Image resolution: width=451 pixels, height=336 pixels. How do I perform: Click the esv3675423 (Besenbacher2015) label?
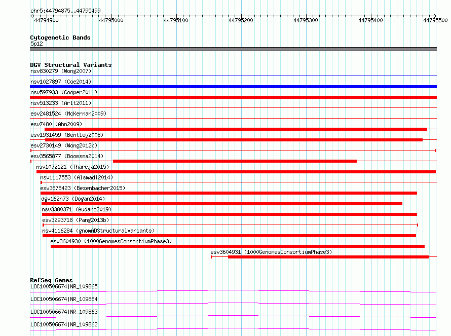click(83, 188)
